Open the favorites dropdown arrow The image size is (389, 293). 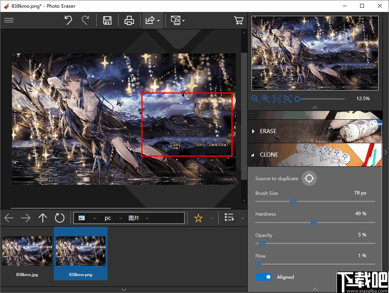pos(211,218)
